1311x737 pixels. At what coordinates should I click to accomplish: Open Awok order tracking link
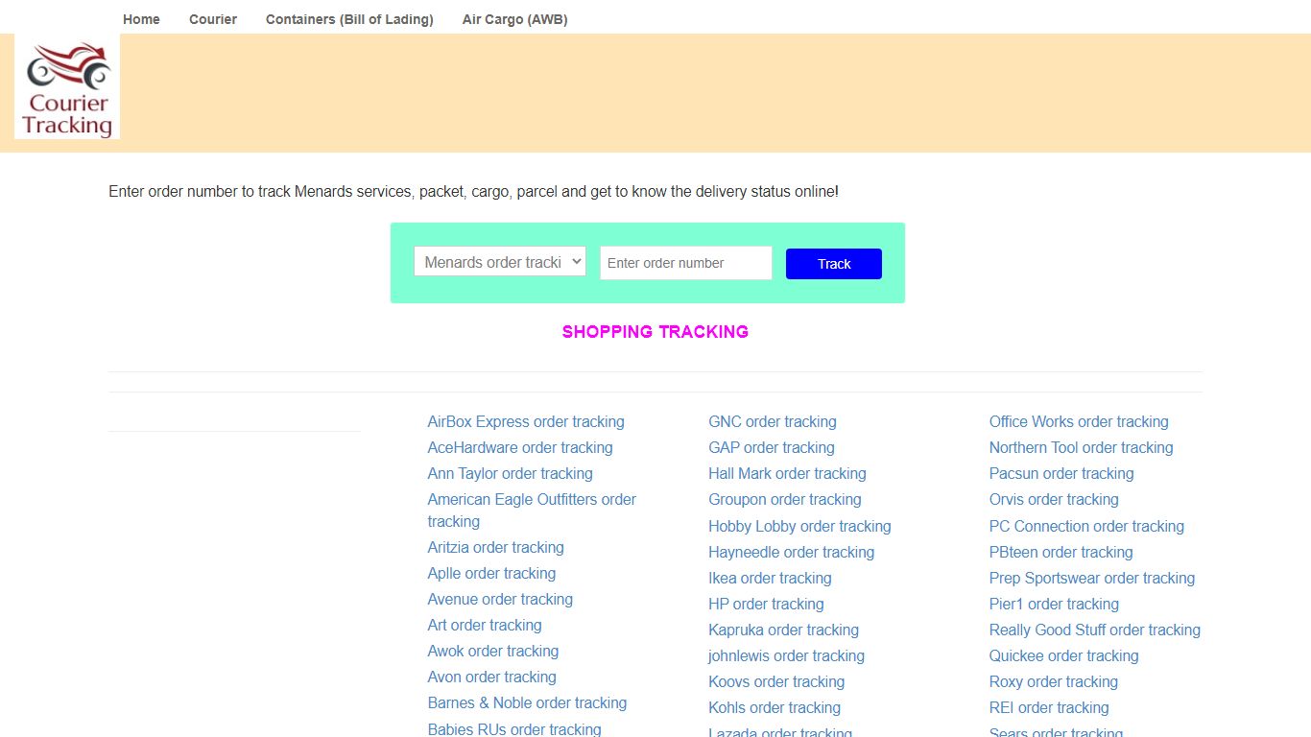tap(493, 651)
